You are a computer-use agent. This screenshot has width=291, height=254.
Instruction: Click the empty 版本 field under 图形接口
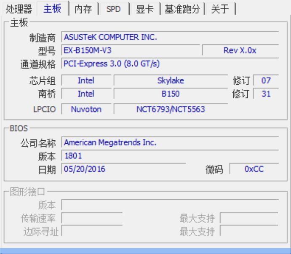170,205
